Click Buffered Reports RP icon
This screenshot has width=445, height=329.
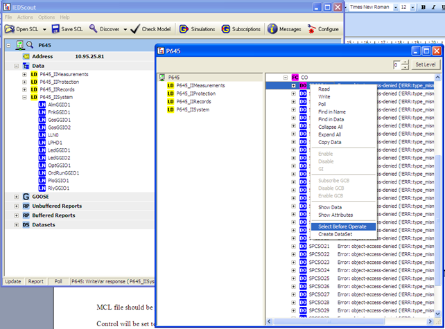tap(26, 215)
